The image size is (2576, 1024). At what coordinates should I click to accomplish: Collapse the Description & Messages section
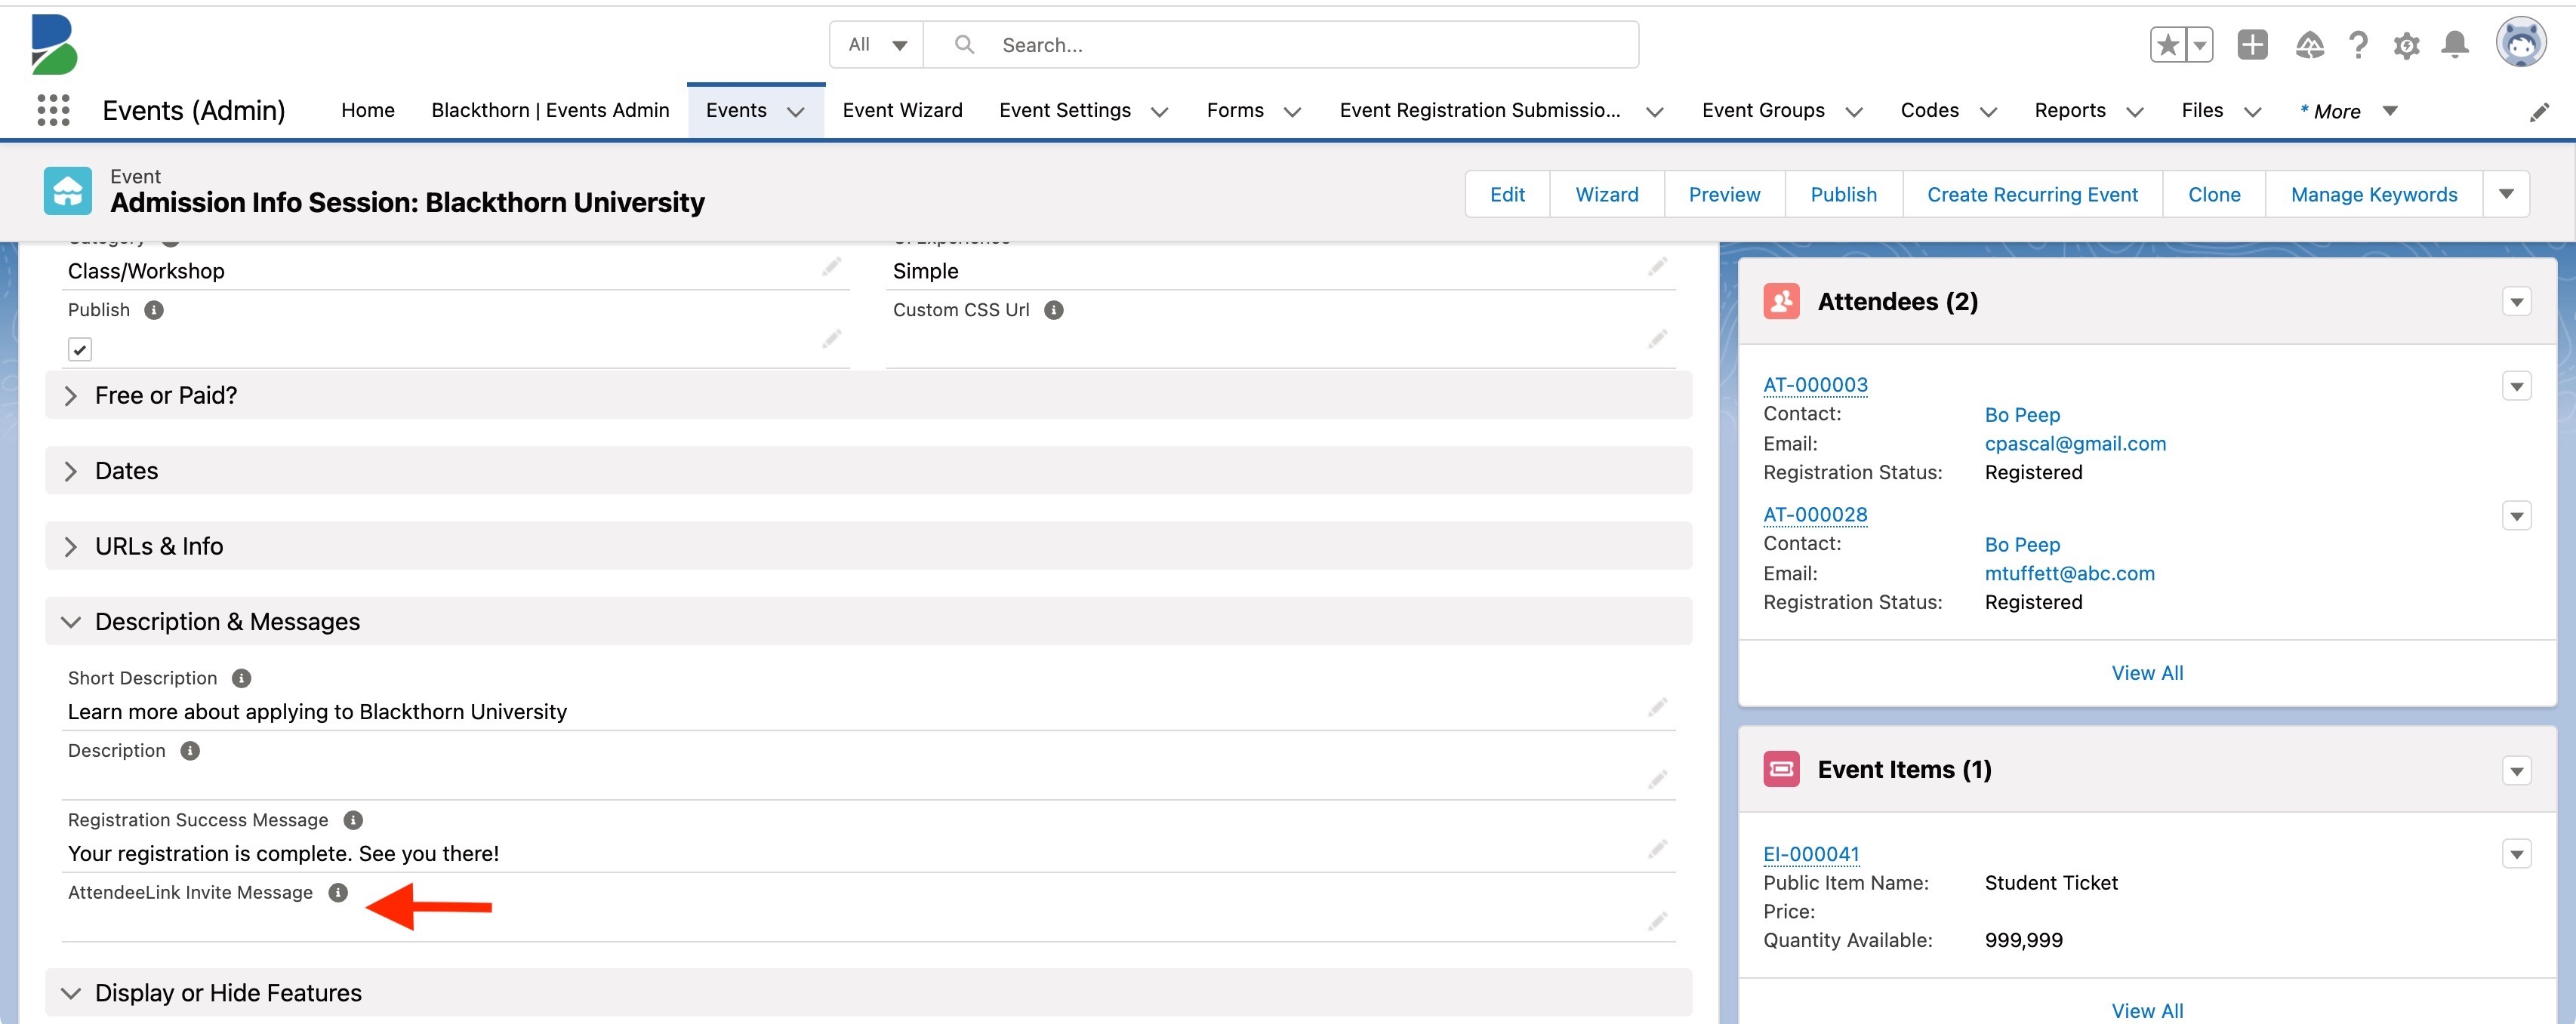(868, 620)
